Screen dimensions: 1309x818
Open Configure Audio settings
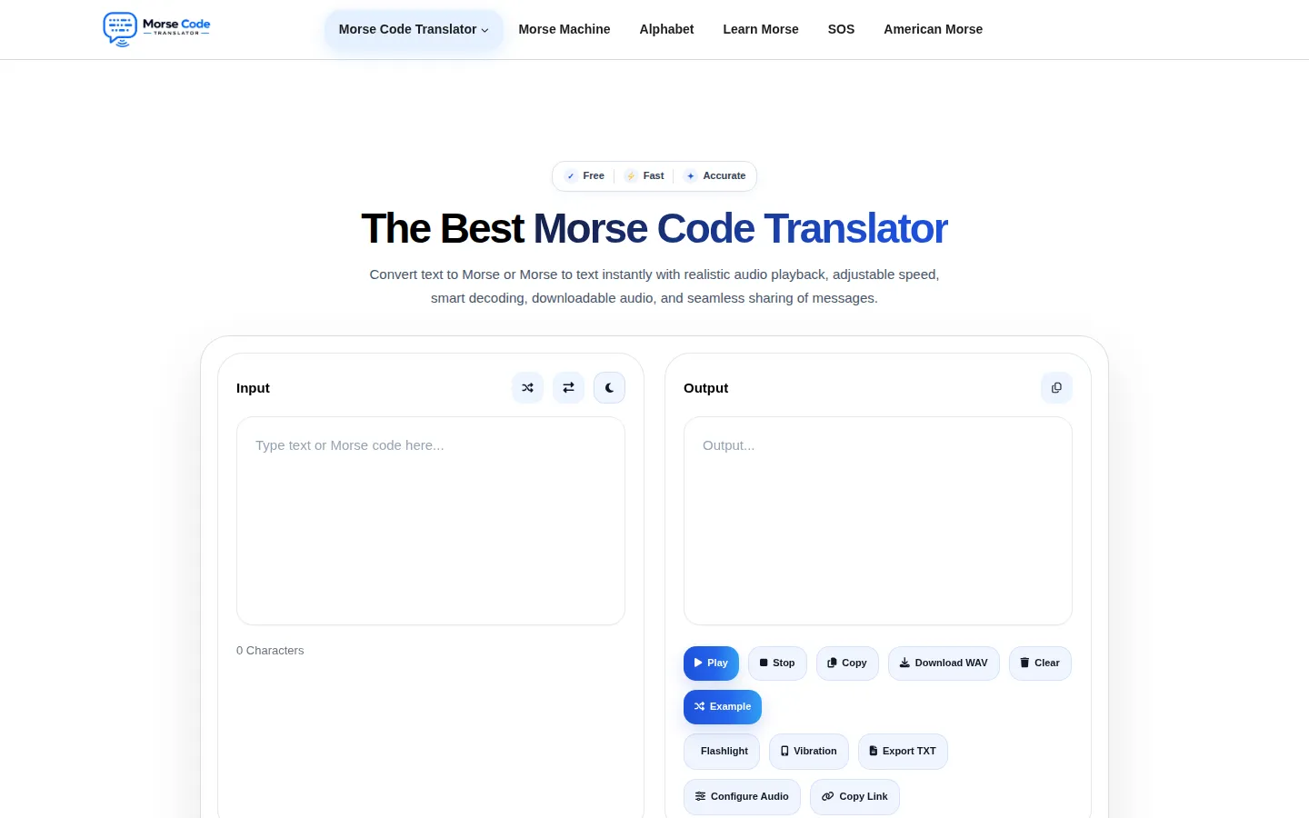742,797
